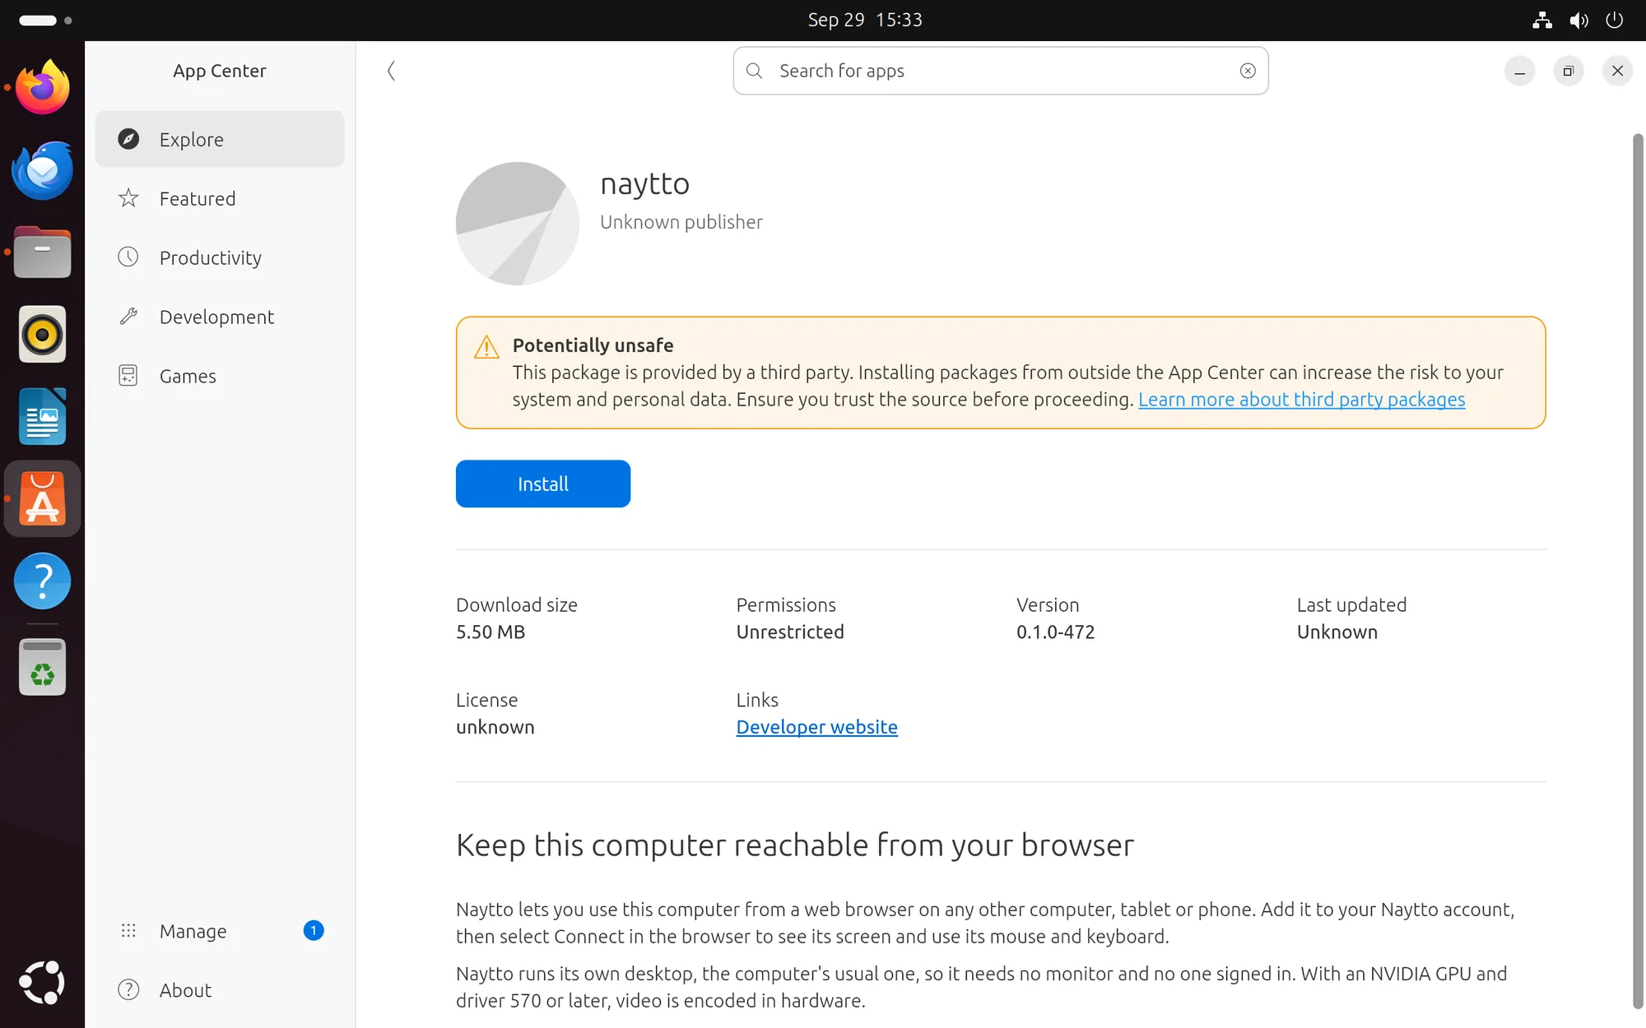Click the App Center sidebar title
This screenshot has height=1028, width=1646.
click(x=220, y=71)
